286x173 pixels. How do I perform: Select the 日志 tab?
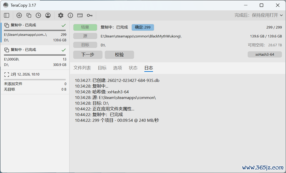click(149, 68)
